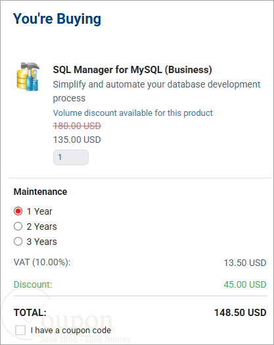This screenshot has height=345, width=274.
Task: Click the total 148.50 USD amount
Action: [x=240, y=313]
